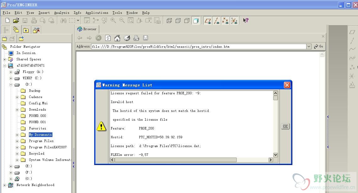Expand the Downloads folder
Screen dimensions: 358x193
point(17,110)
